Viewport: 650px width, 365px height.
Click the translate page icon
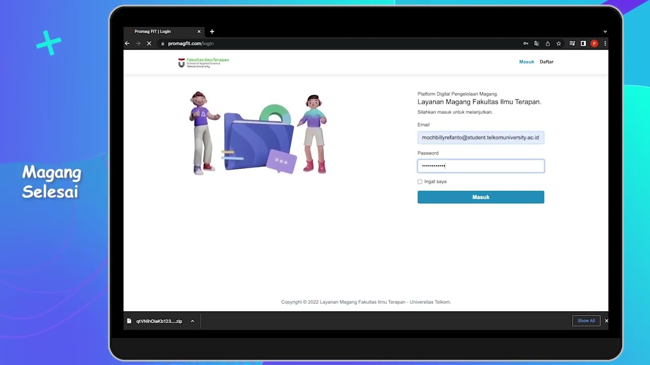pos(537,44)
